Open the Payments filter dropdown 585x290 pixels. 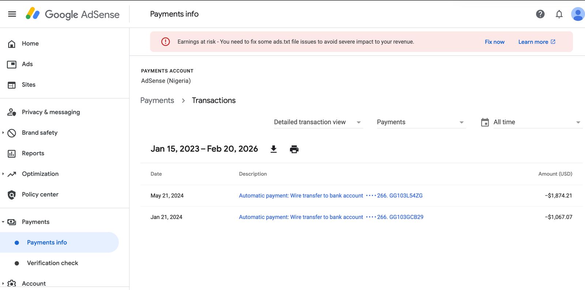click(420, 122)
